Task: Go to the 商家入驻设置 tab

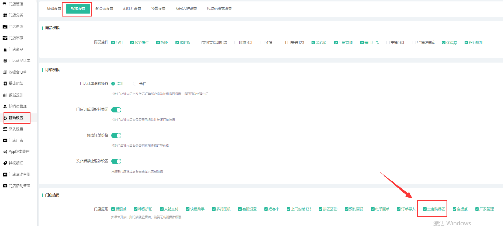Action: [x=186, y=8]
